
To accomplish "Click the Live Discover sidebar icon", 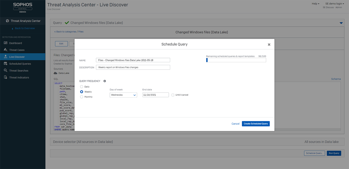I will 5,57.
